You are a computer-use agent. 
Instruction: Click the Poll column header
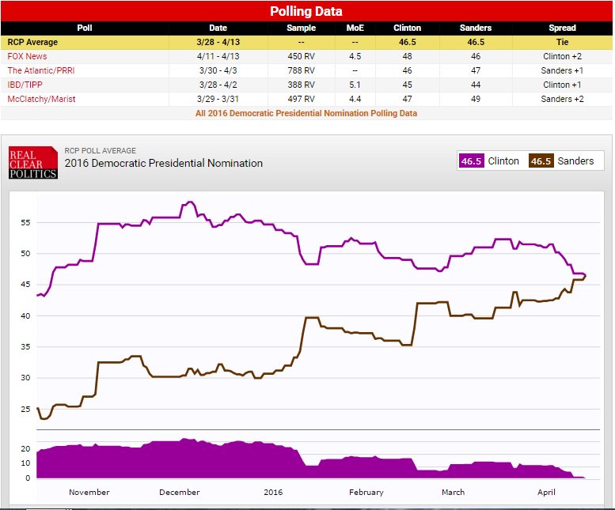pos(85,28)
